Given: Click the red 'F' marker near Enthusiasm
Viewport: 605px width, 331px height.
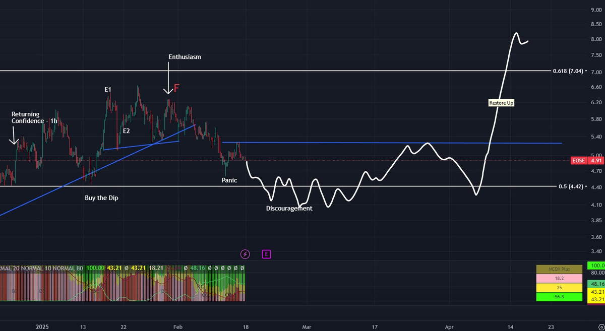Looking at the screenshot, I should [x=176, y=89].
